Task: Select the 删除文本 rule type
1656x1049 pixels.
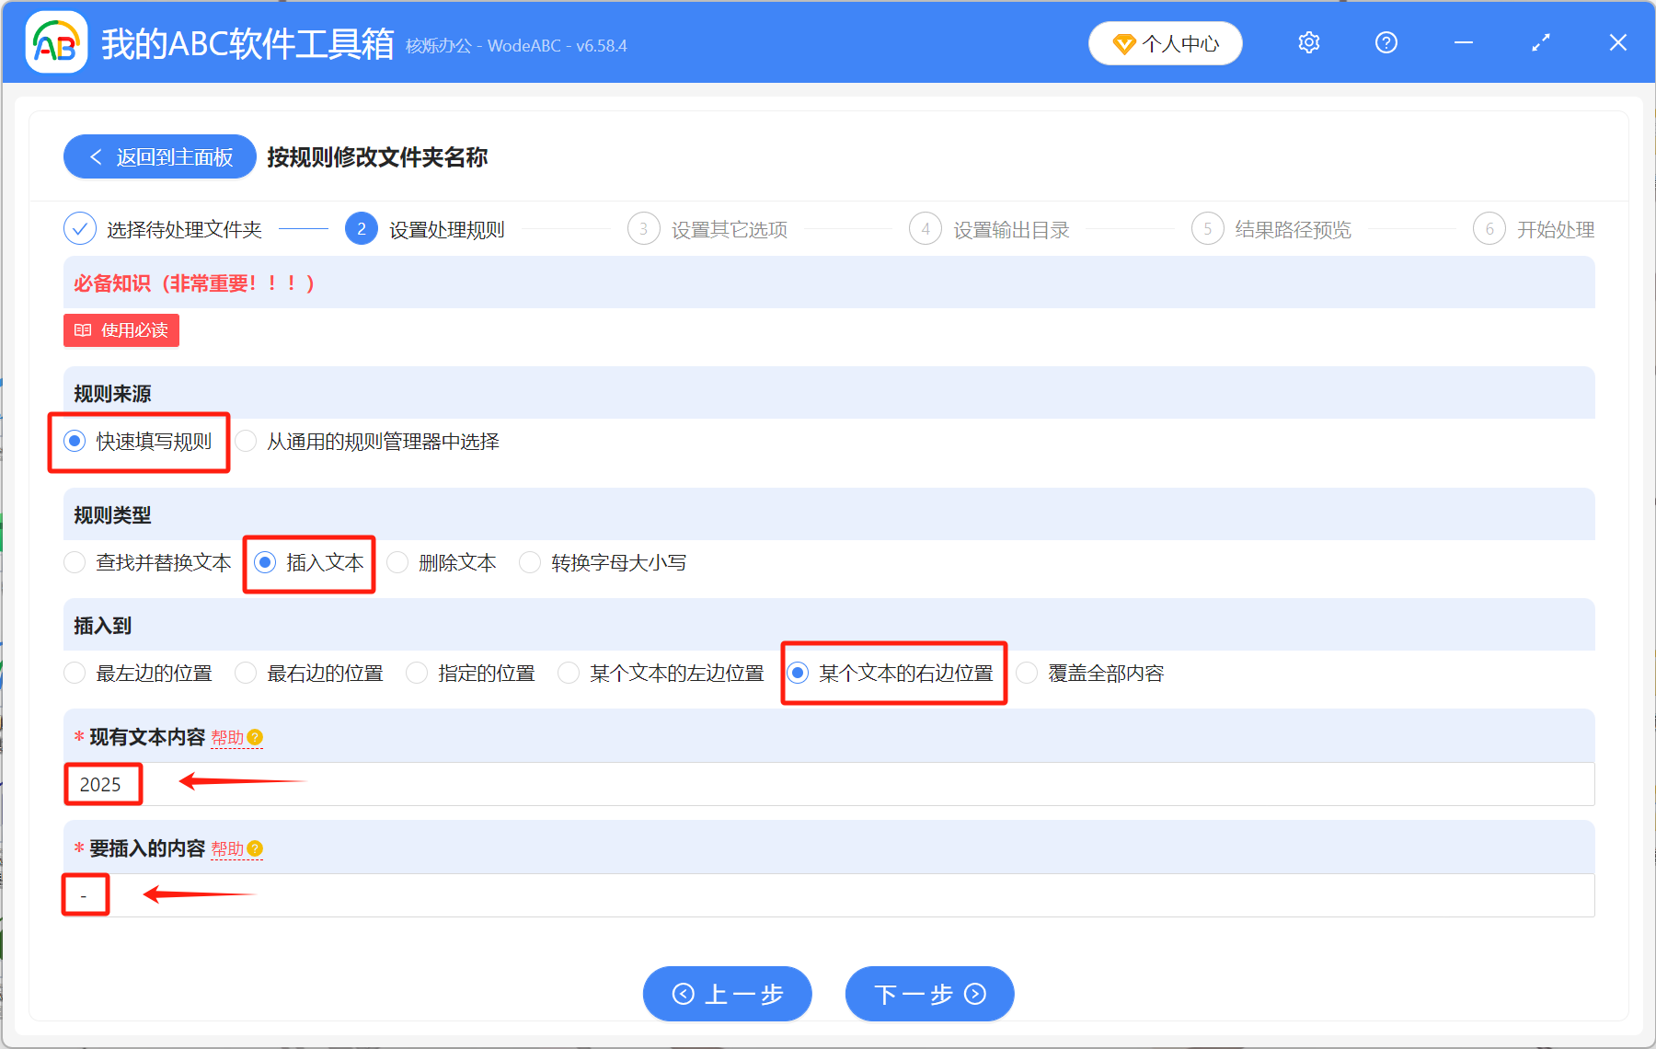Action: tap(397, 562)
